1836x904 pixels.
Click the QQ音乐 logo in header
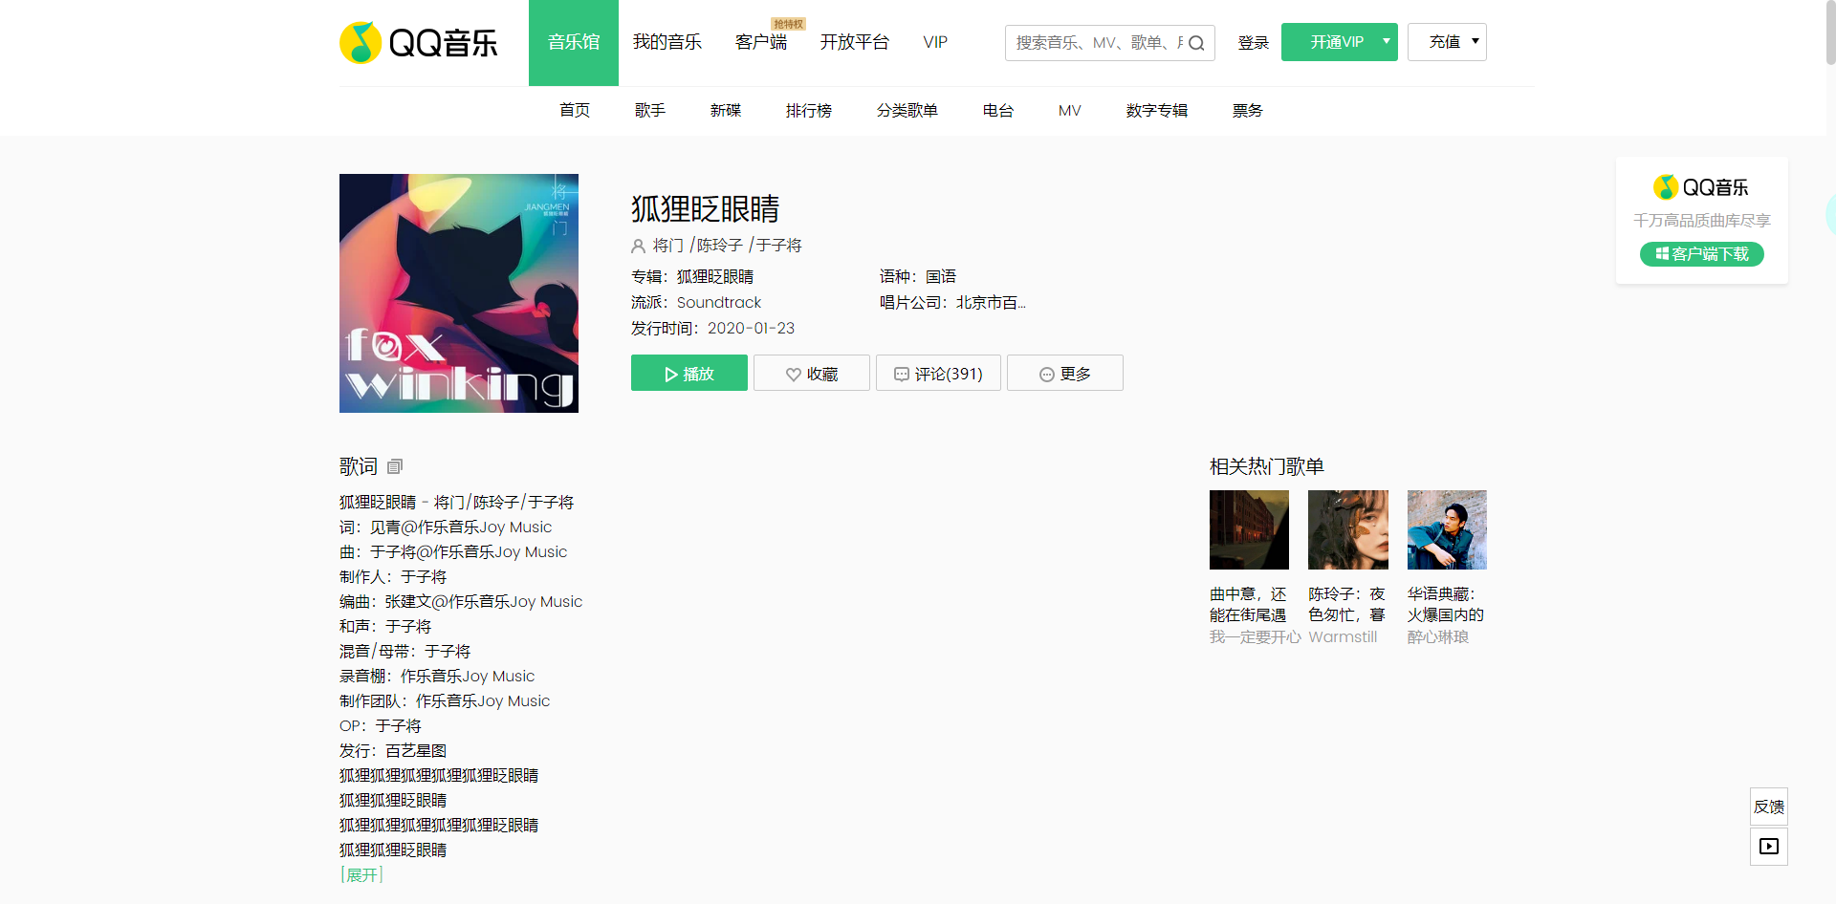(x=419, y=43)
